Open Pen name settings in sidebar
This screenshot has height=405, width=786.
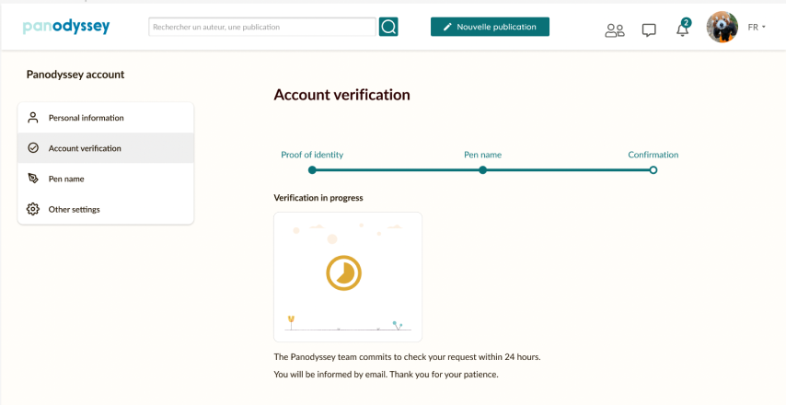106,179
